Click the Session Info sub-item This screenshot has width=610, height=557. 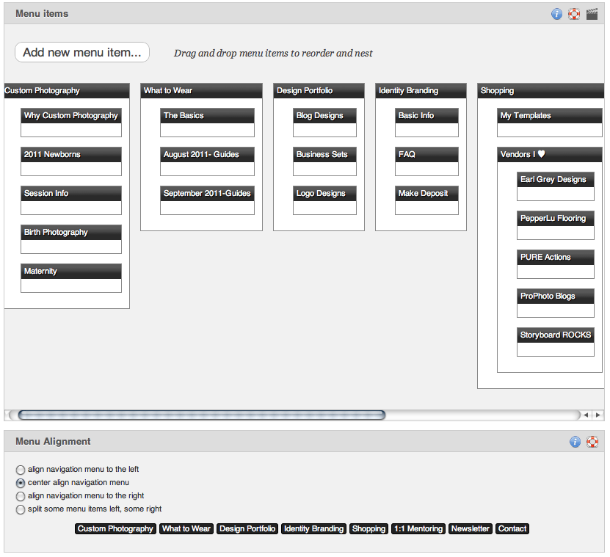pyautogui.click(x=71, y=193)
